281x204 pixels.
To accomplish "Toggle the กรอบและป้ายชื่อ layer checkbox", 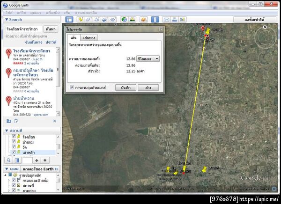I will (x=14, y=180).
